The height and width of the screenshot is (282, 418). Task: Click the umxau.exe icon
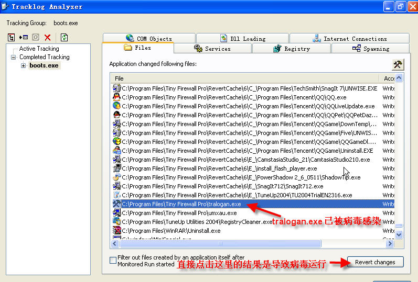tap(117, 212)
